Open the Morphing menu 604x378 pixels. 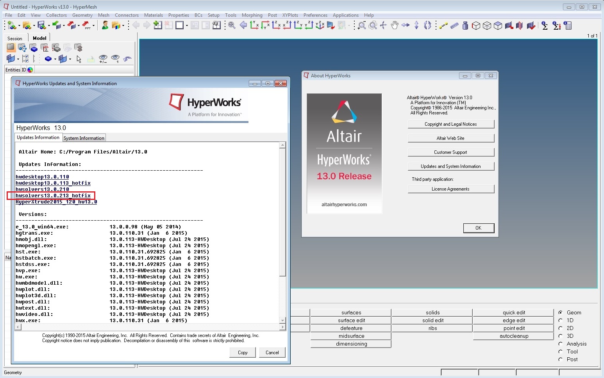coord(252,15)
